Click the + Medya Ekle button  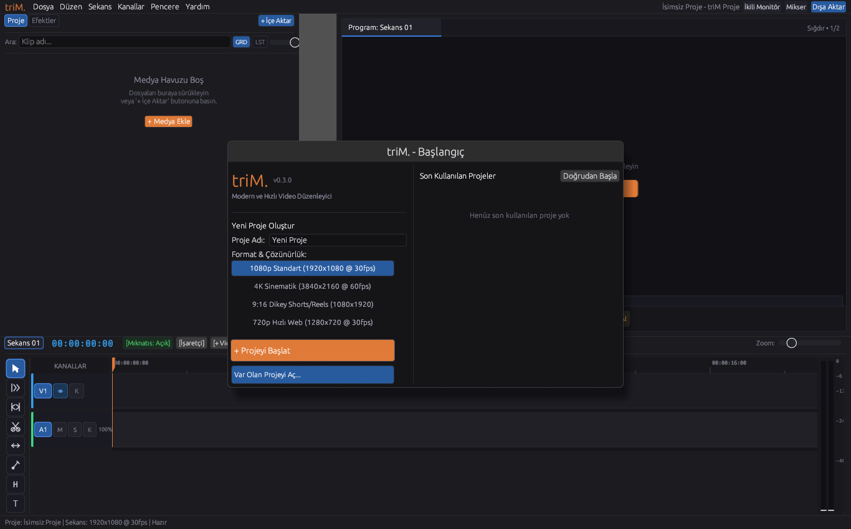click(x=169, y=121)
